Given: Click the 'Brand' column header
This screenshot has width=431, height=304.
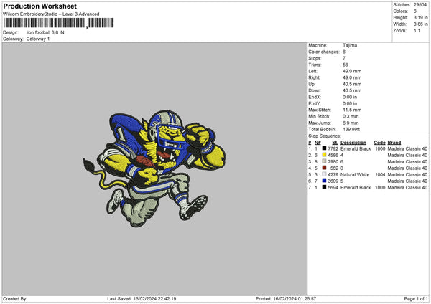Looking at the screenshot, I should tap(394, 143).
